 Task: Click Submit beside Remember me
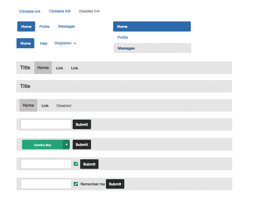115,184
